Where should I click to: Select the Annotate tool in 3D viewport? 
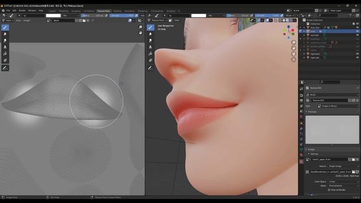pyautogui.click(x=151, y=68)
